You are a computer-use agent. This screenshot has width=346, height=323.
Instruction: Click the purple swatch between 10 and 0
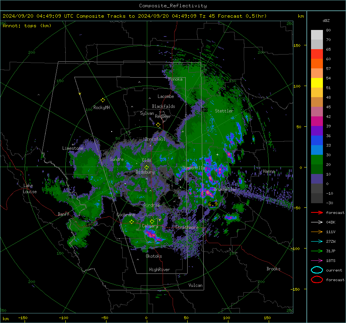pos(317,179)
